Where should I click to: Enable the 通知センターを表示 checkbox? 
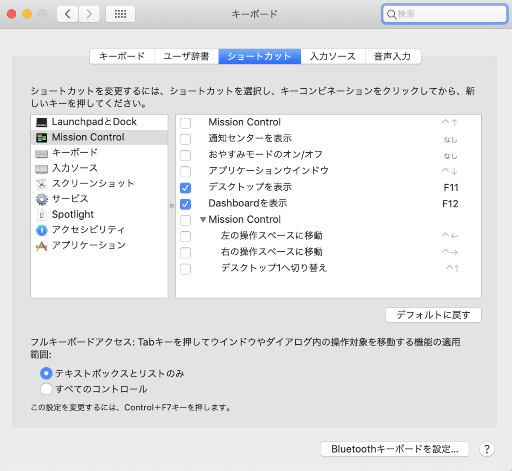tap(185, 139)
